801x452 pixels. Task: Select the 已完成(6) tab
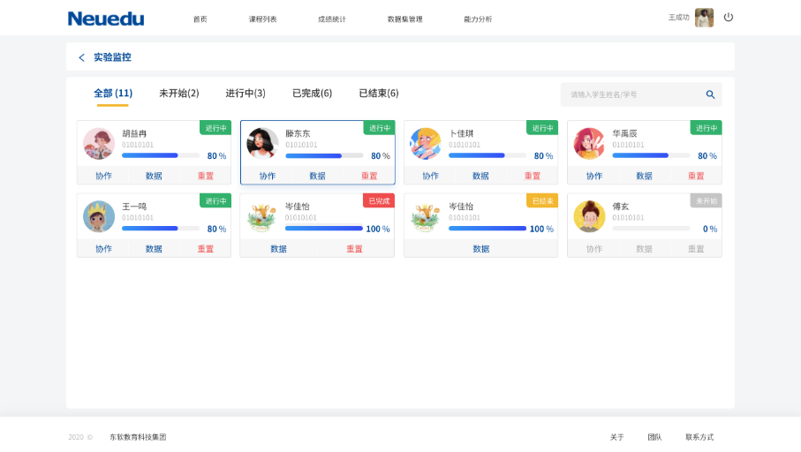point(312,94)
